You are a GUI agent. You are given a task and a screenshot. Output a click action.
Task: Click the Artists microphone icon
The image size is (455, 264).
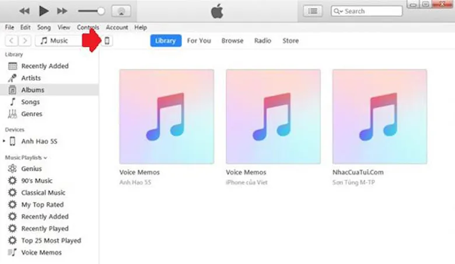(12, 78)
